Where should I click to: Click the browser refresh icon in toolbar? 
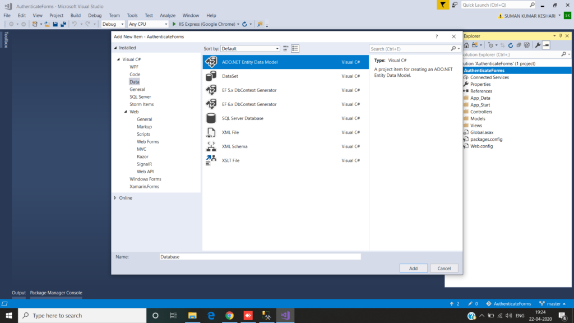[x=244, y=24]
